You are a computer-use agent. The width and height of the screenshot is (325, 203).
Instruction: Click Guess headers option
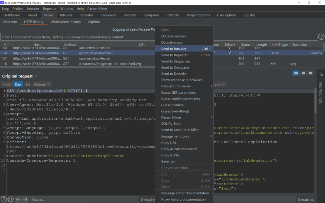[x=184, y=105]
